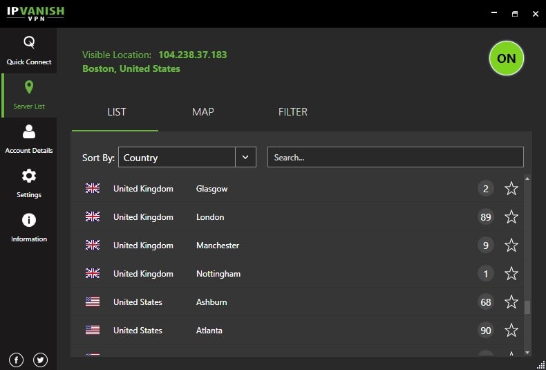Select the Atlanta city name
The image size is (546, 370).
(x=209, y=331)
